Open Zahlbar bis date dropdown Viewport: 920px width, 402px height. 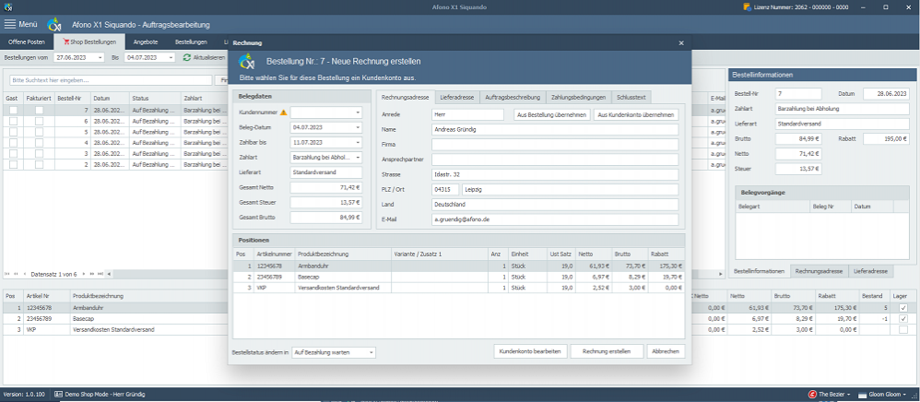click(358, 142)
